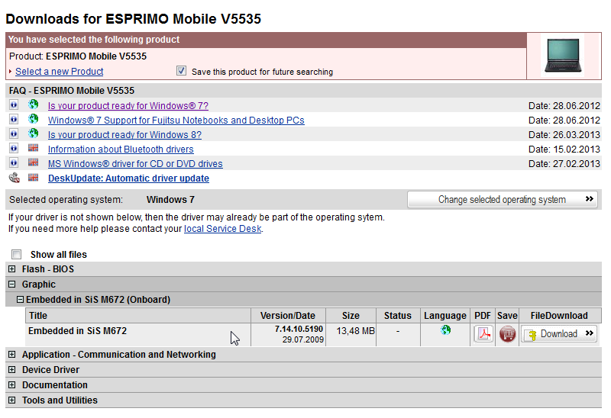Click the Windows 7 selected OS value
This screenshot has height=418, width=611.
pos(170,200)
